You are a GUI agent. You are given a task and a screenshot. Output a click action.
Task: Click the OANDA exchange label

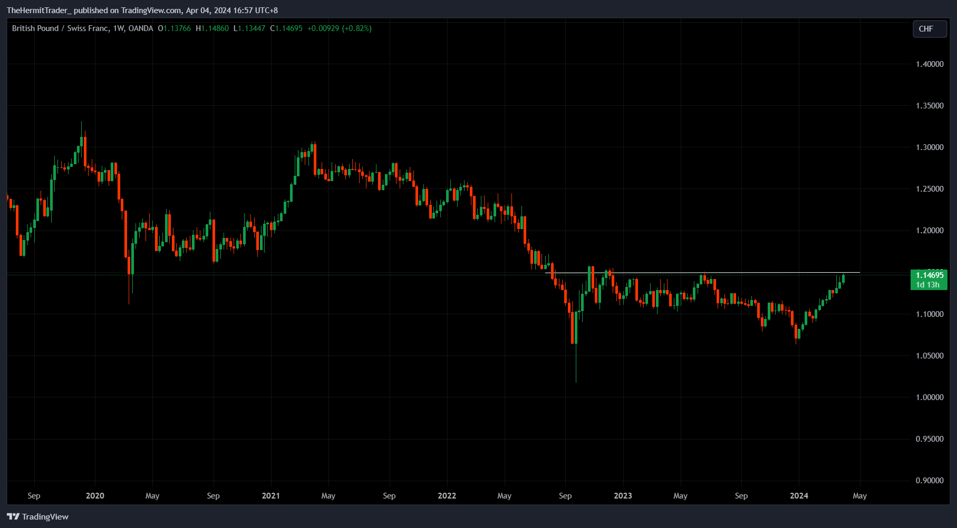(140, 28)
